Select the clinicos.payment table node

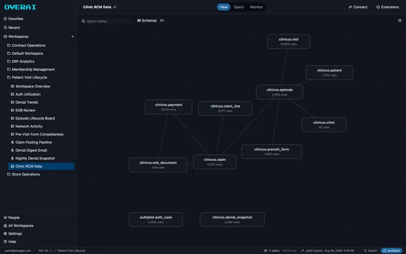[x=168, y=107]
